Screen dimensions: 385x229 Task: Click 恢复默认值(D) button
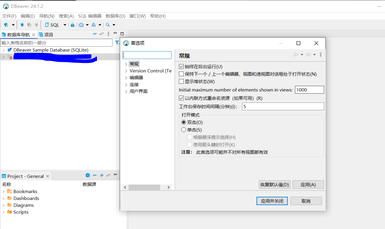point(275,185)
